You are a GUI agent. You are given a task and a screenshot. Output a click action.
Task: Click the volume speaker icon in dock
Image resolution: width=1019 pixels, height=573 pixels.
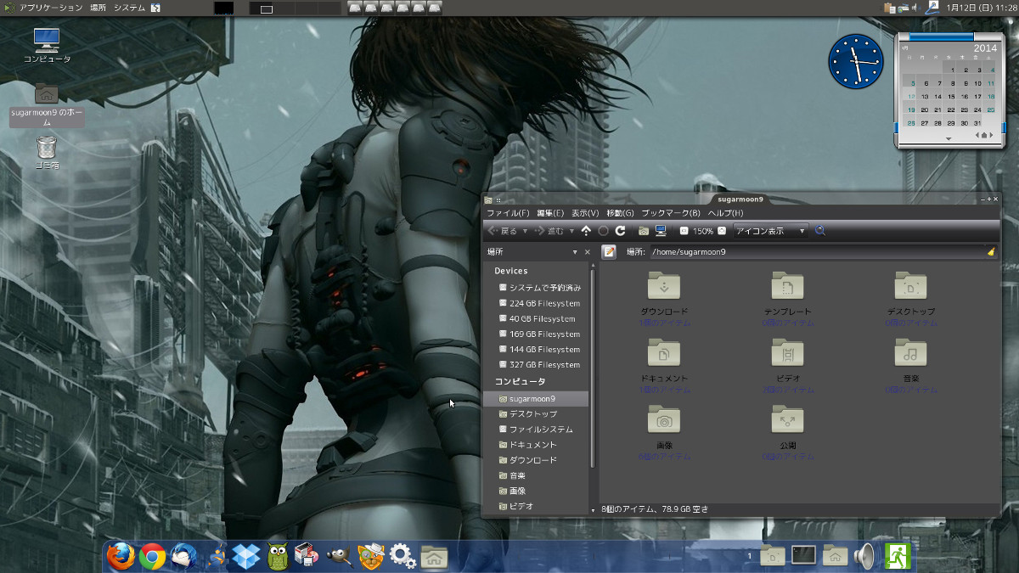click(x=864, y=556)
